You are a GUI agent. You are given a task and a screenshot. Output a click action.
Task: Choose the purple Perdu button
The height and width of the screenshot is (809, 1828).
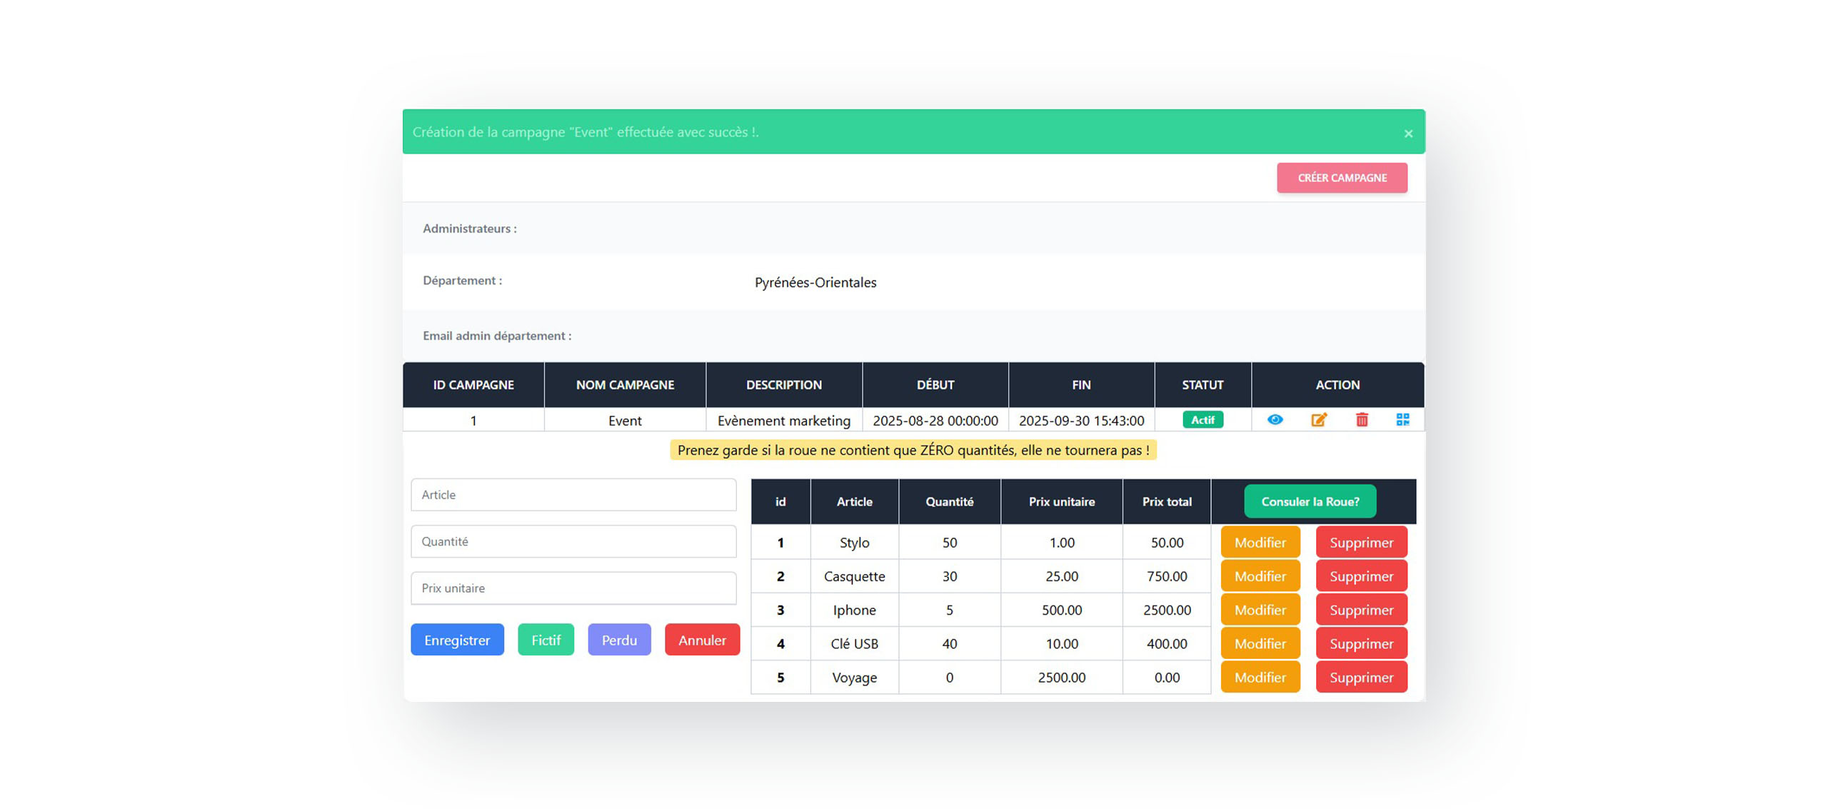[618, 640]
